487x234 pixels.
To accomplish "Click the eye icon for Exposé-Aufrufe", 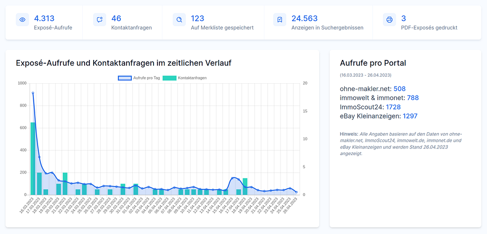I will click(22, 20).
